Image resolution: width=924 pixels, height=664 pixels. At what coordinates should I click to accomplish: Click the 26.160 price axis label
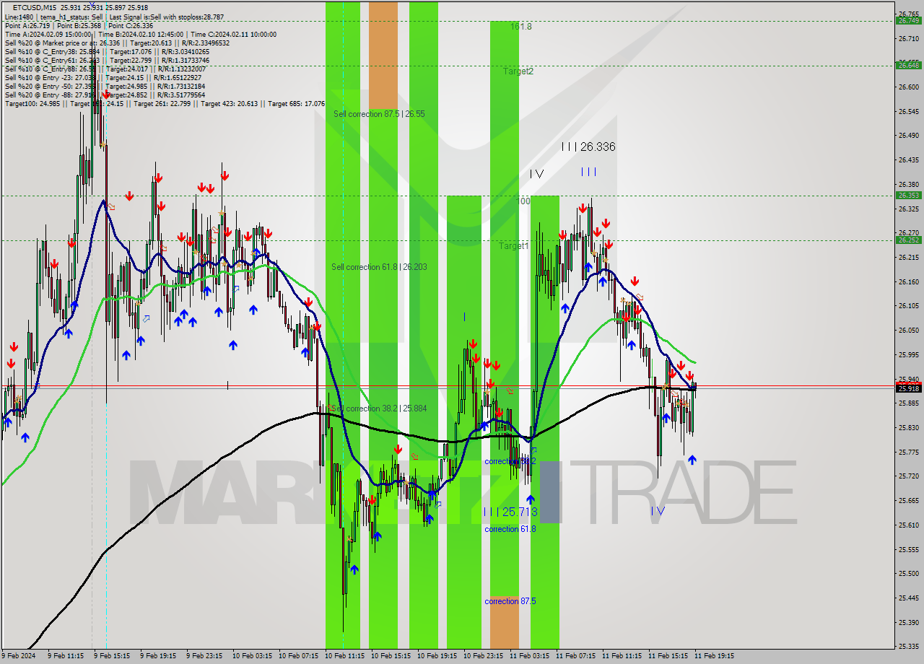pos(908,281)
